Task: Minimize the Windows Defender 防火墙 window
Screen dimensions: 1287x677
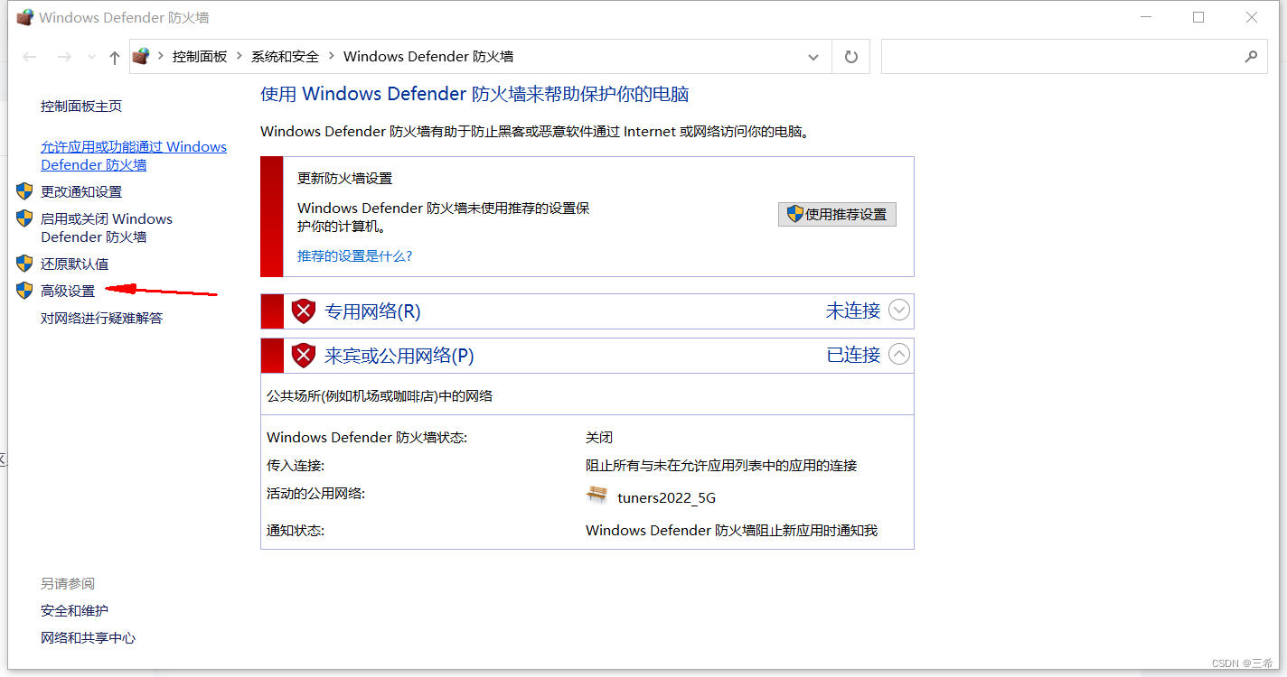Action: 1146,17
